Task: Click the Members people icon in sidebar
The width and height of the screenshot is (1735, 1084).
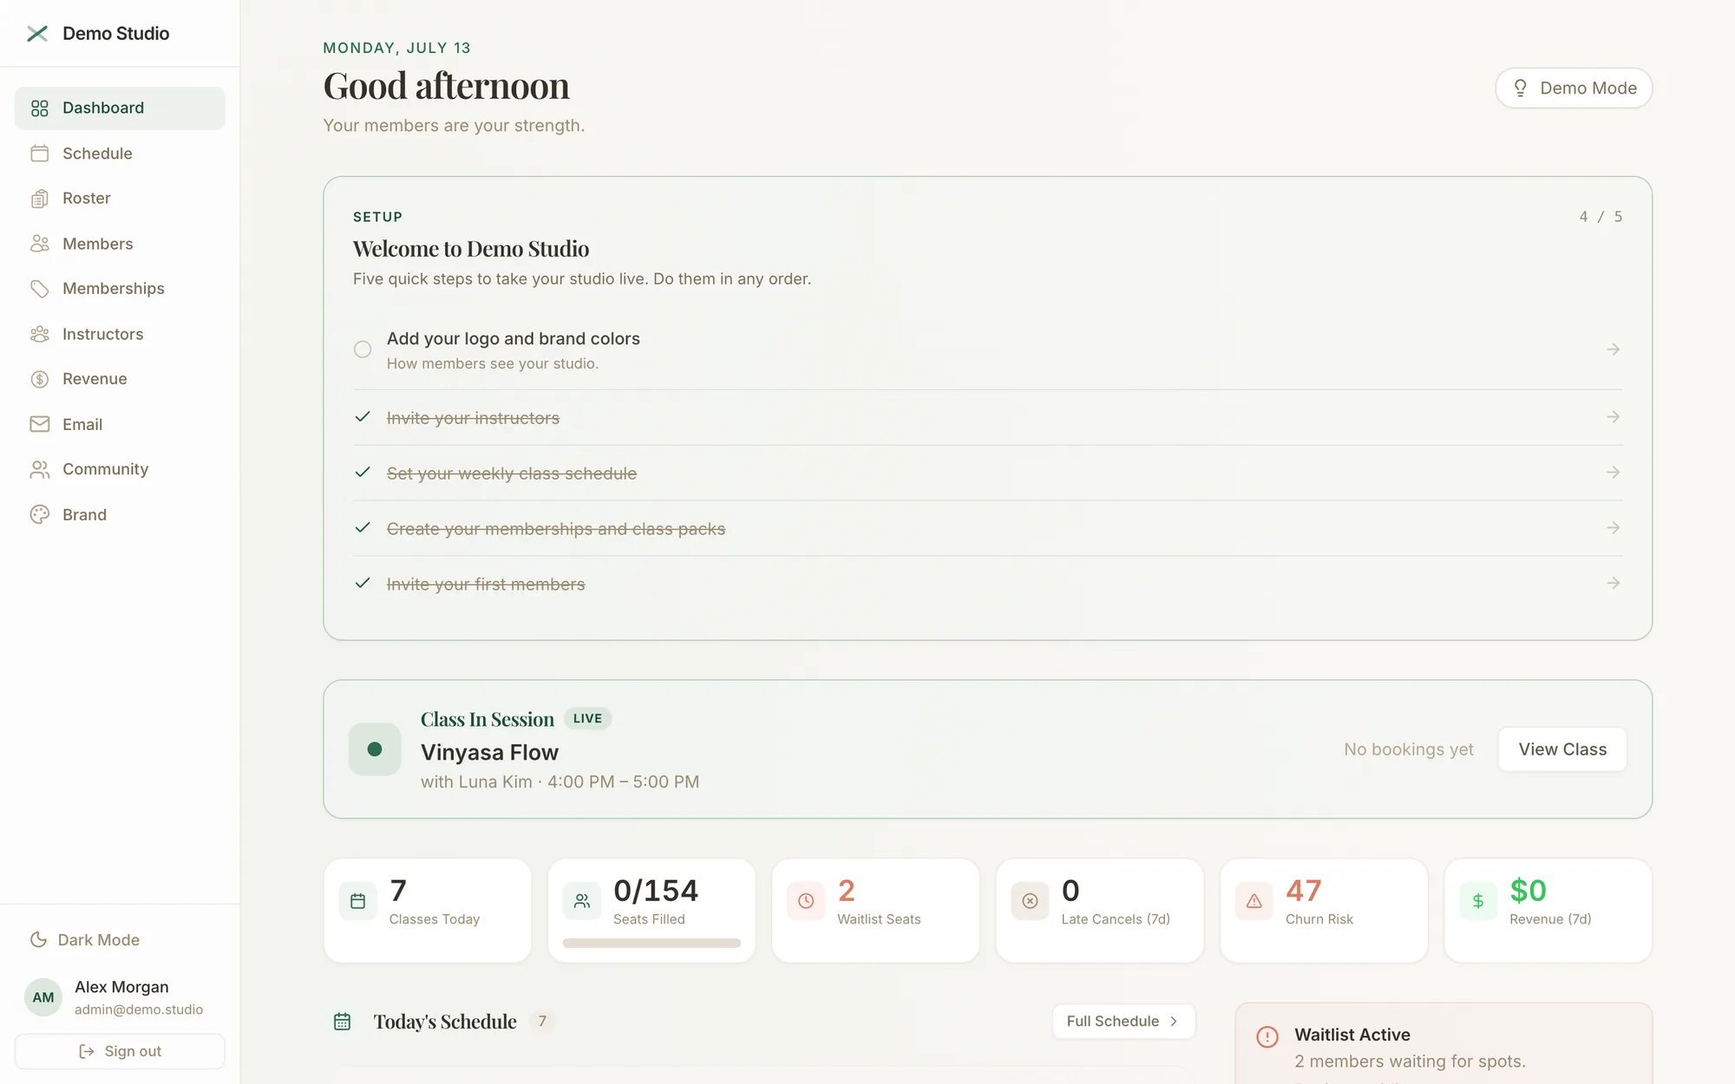Action: tap(40, 244)
